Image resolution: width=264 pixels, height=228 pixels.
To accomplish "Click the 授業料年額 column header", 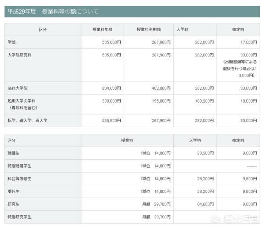I will click(103, 29).
